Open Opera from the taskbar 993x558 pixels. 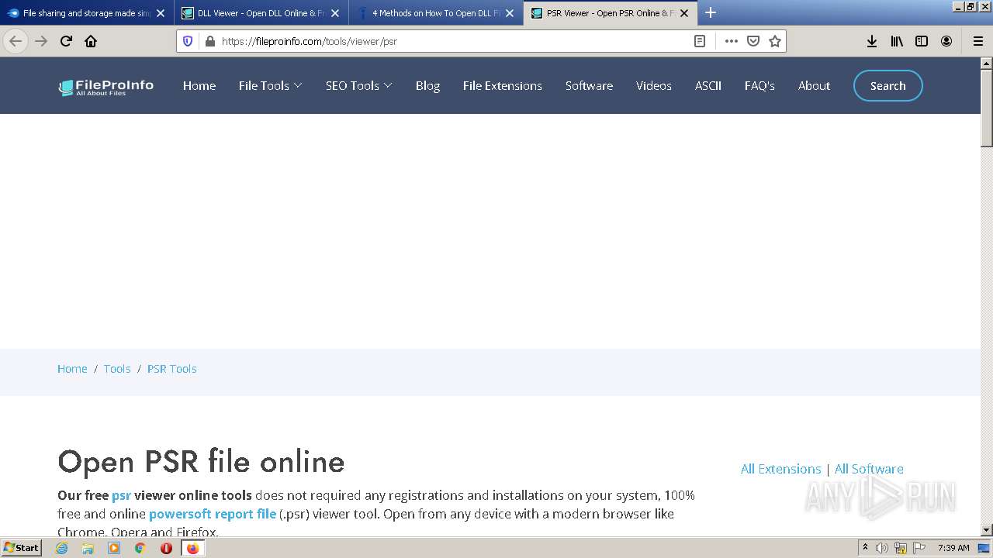tap(166, 548)
